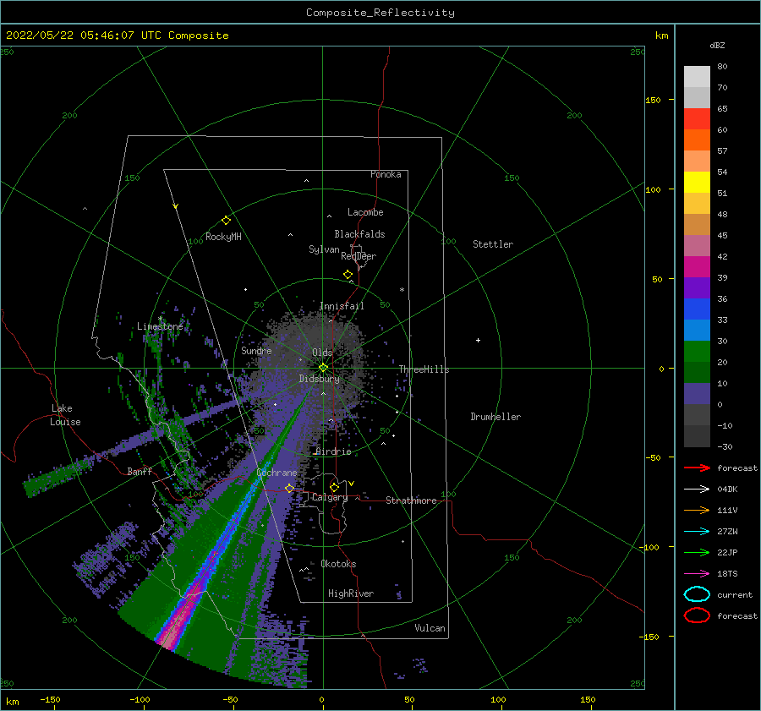Click the dBZ legend heading
Screen dimensions: 761x711
(717, 45)
